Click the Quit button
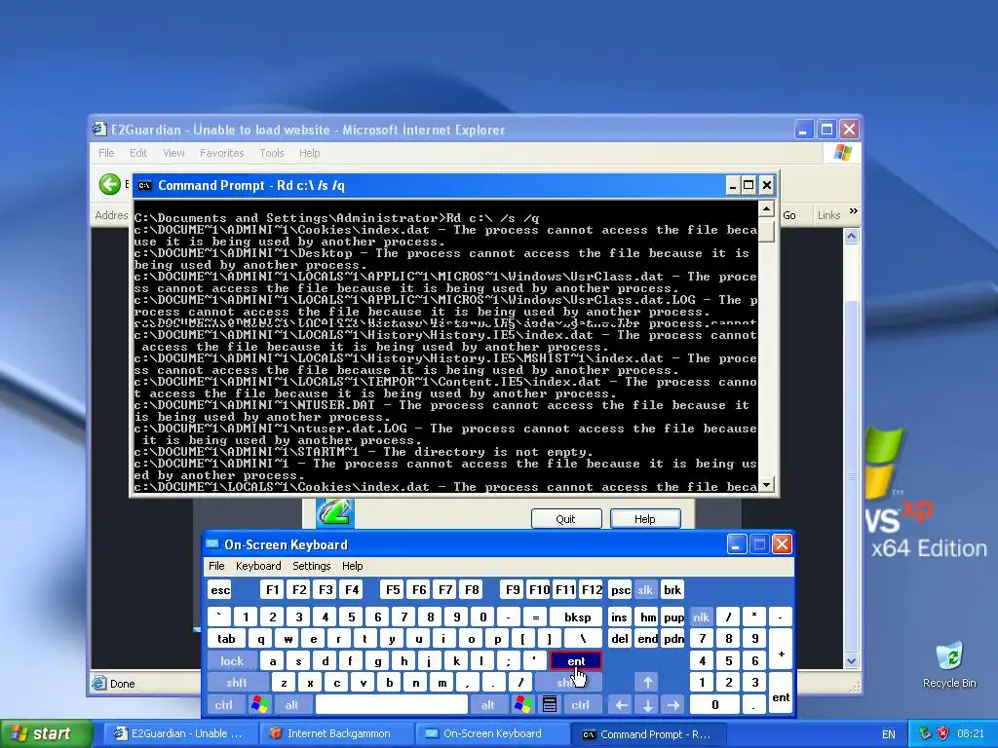 coord(566,519)
